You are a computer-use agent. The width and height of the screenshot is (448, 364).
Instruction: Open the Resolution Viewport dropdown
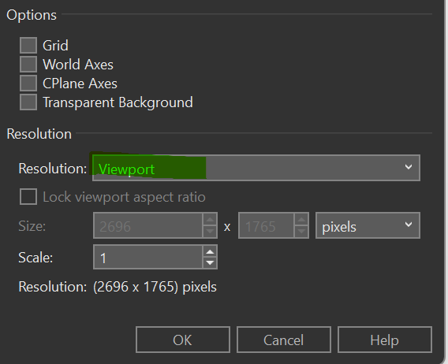click(256, 168)
